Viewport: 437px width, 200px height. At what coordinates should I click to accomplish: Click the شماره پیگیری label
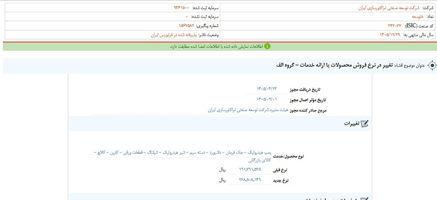pyautogui.click(x=208, y=26)
